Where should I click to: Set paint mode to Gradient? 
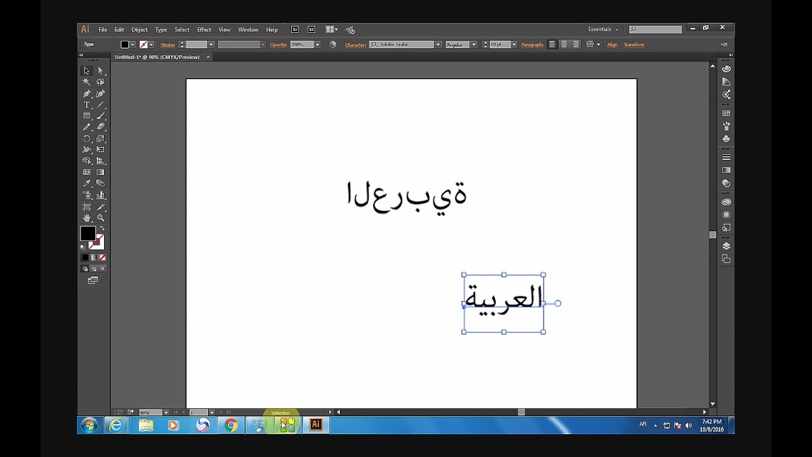pos(94,257)
